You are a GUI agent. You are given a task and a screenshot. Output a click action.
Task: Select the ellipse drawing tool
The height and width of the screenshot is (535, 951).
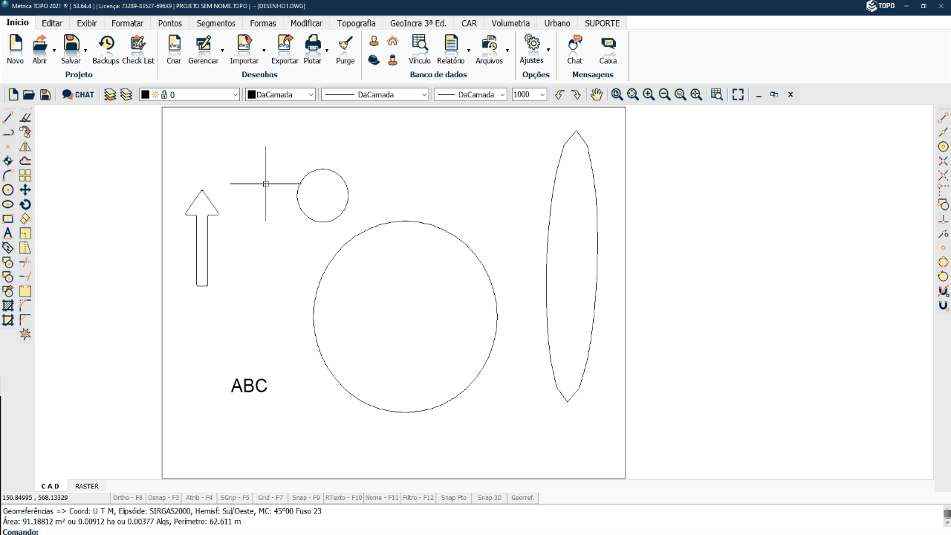[8, 204]
